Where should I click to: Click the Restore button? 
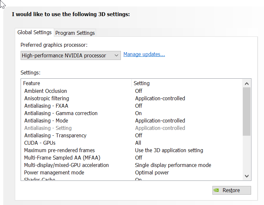tap(232, 190)
